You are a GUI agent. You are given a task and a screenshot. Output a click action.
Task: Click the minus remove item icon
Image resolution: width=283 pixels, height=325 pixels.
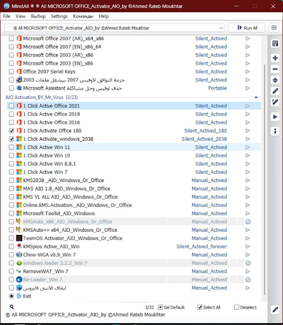point(275,69)
